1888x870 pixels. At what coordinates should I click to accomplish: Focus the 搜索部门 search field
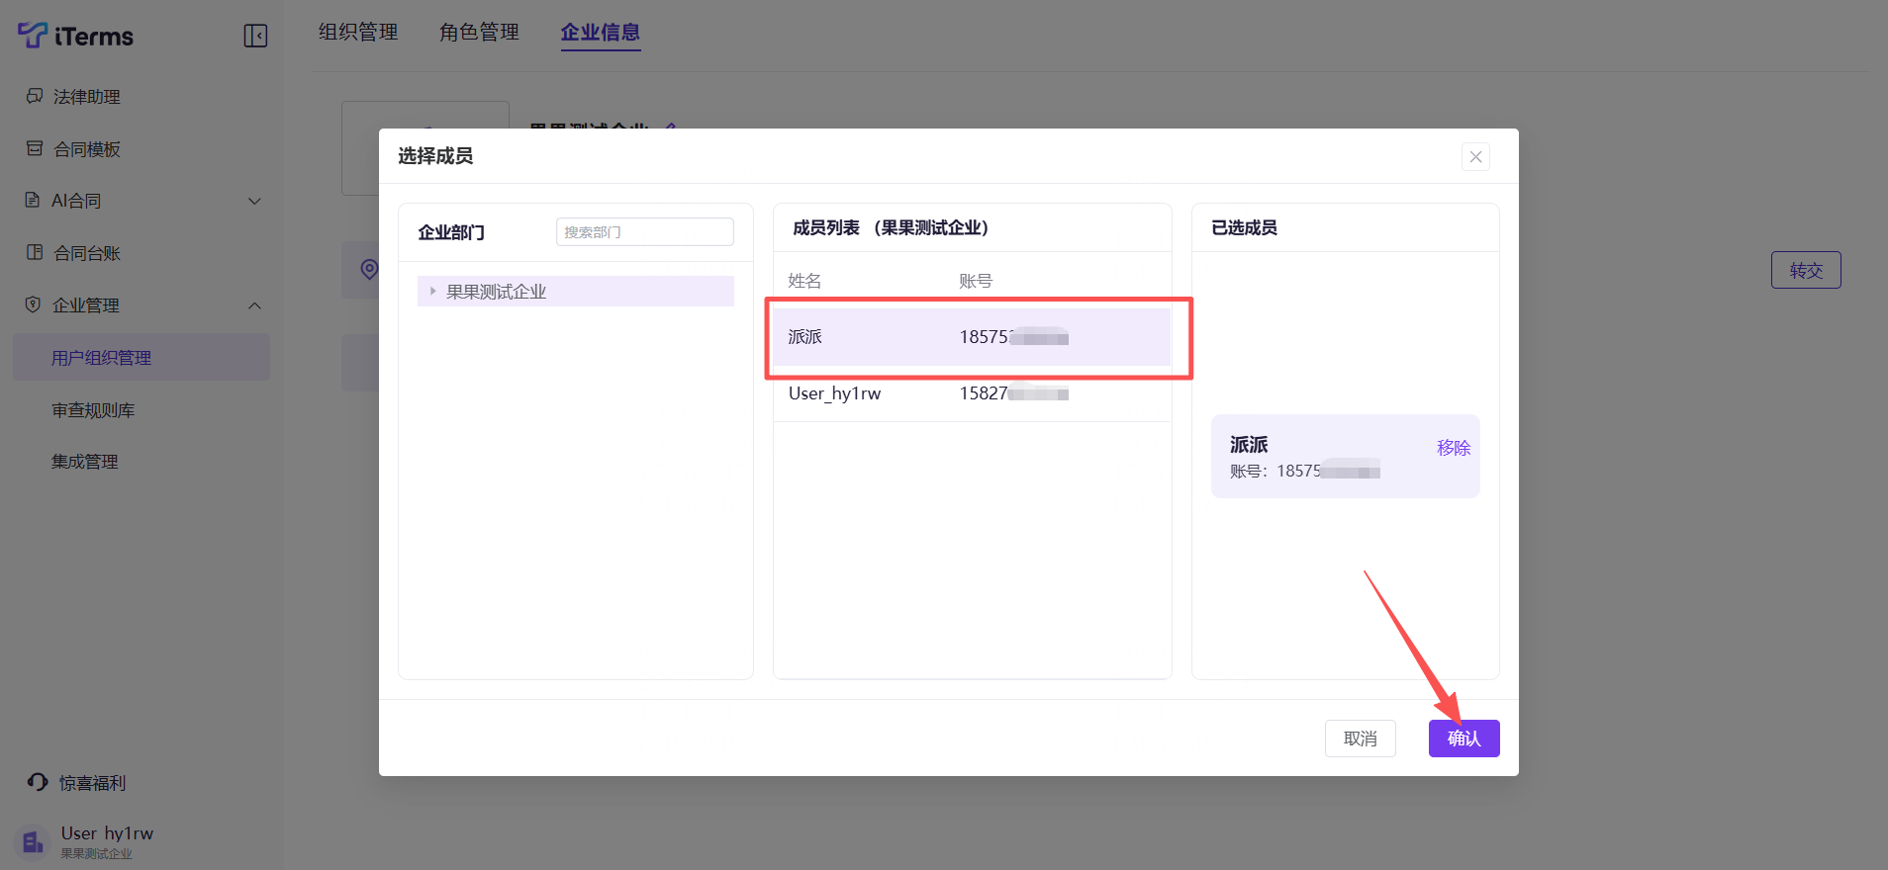tap(645, 231)
